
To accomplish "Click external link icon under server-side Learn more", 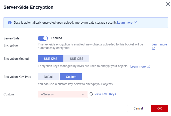I will point(154,48).
